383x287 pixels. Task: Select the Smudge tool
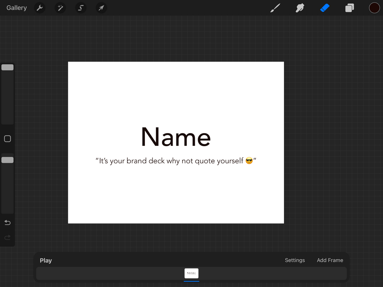point(300,8)
